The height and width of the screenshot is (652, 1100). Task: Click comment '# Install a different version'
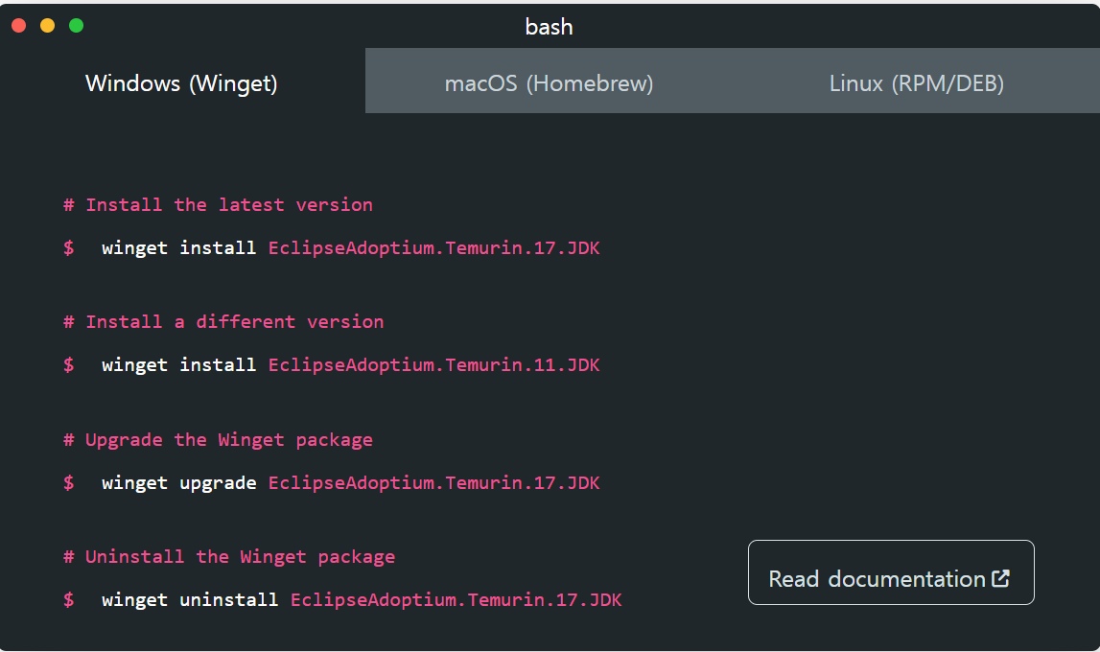tap(223, 322)
